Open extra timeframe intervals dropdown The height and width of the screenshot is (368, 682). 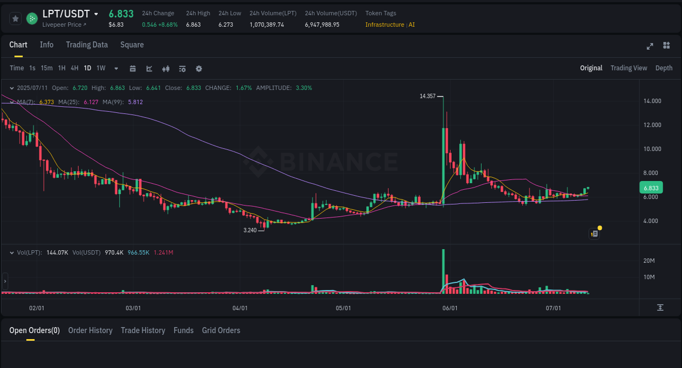coord(115,68)
